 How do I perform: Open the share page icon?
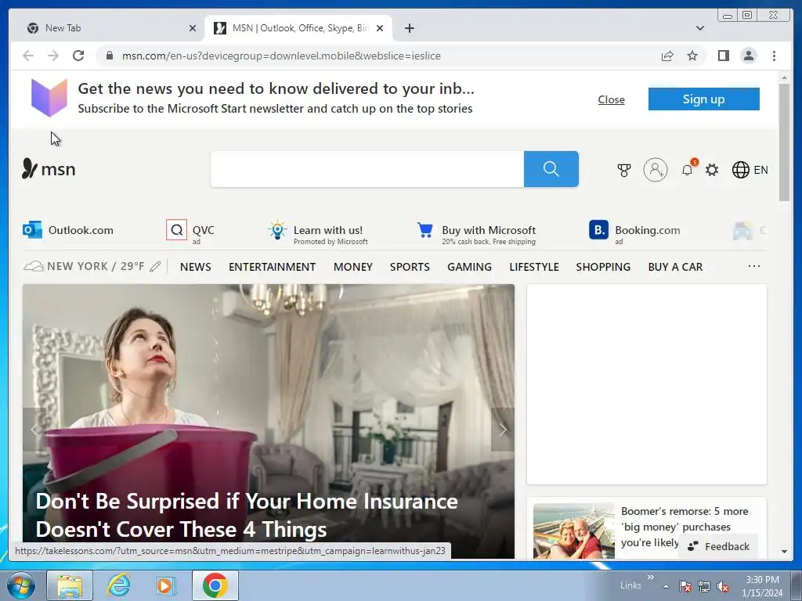[667, 56]
